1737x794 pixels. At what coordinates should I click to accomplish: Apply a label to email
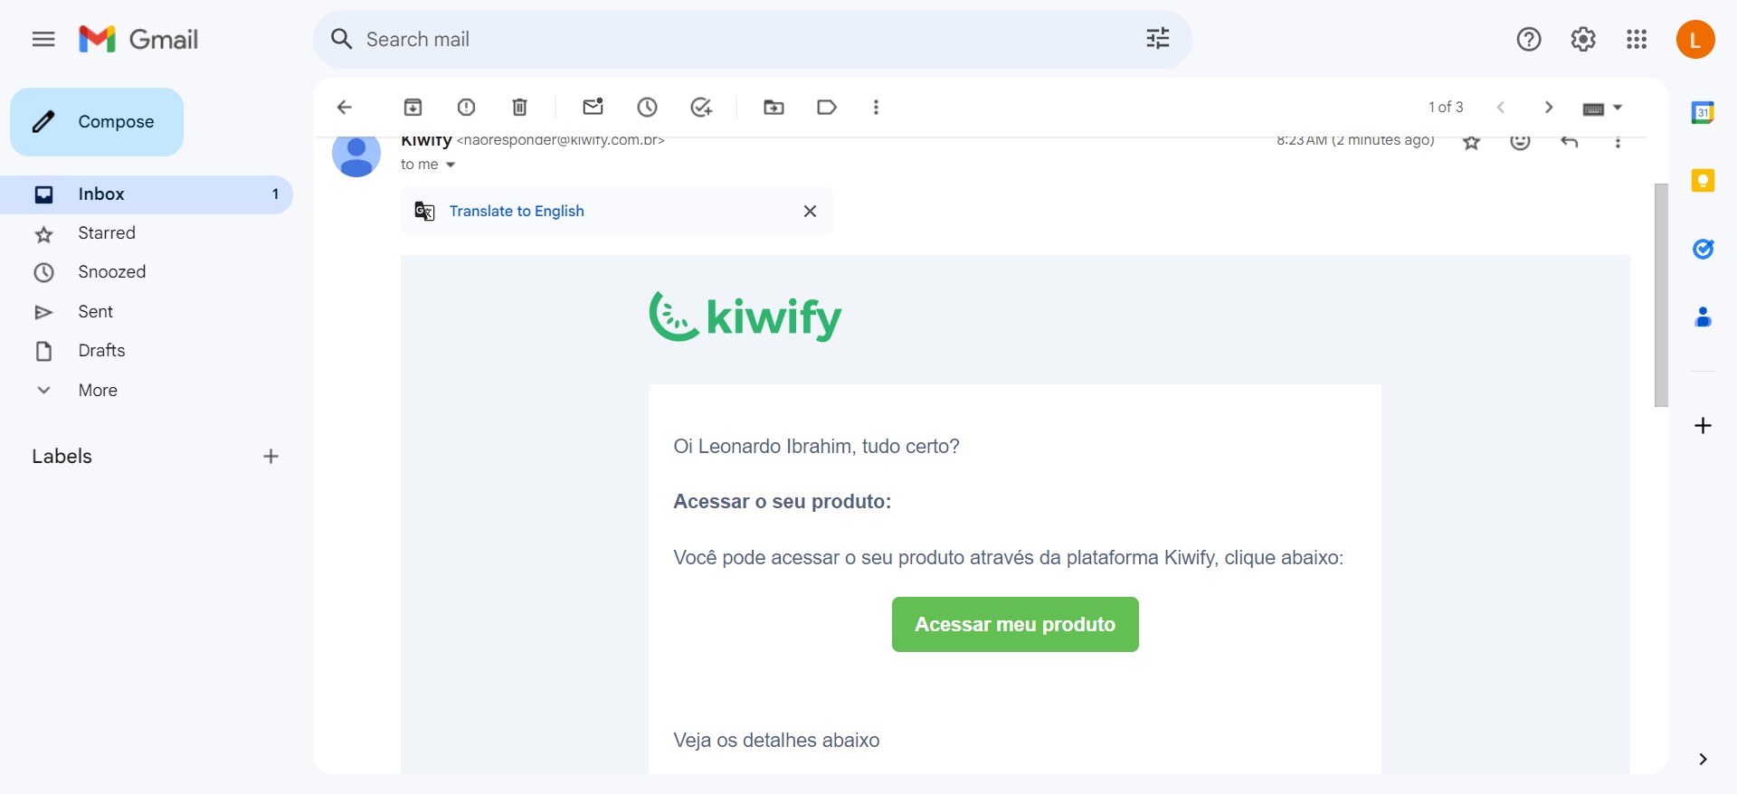(x=827, y=108)
